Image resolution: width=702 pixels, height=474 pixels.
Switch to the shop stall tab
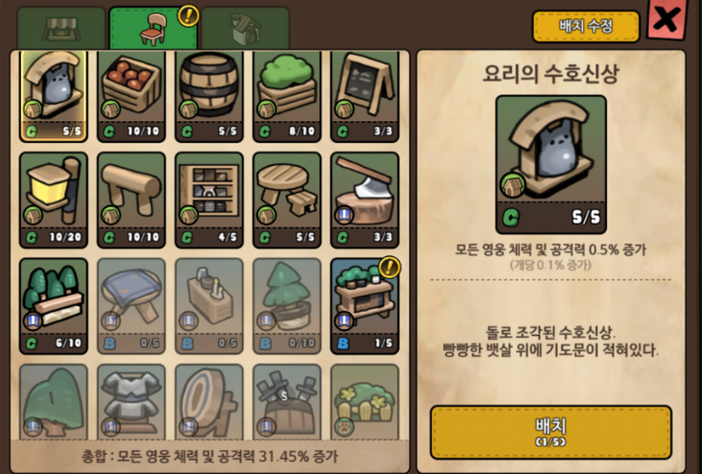[61, 28]
